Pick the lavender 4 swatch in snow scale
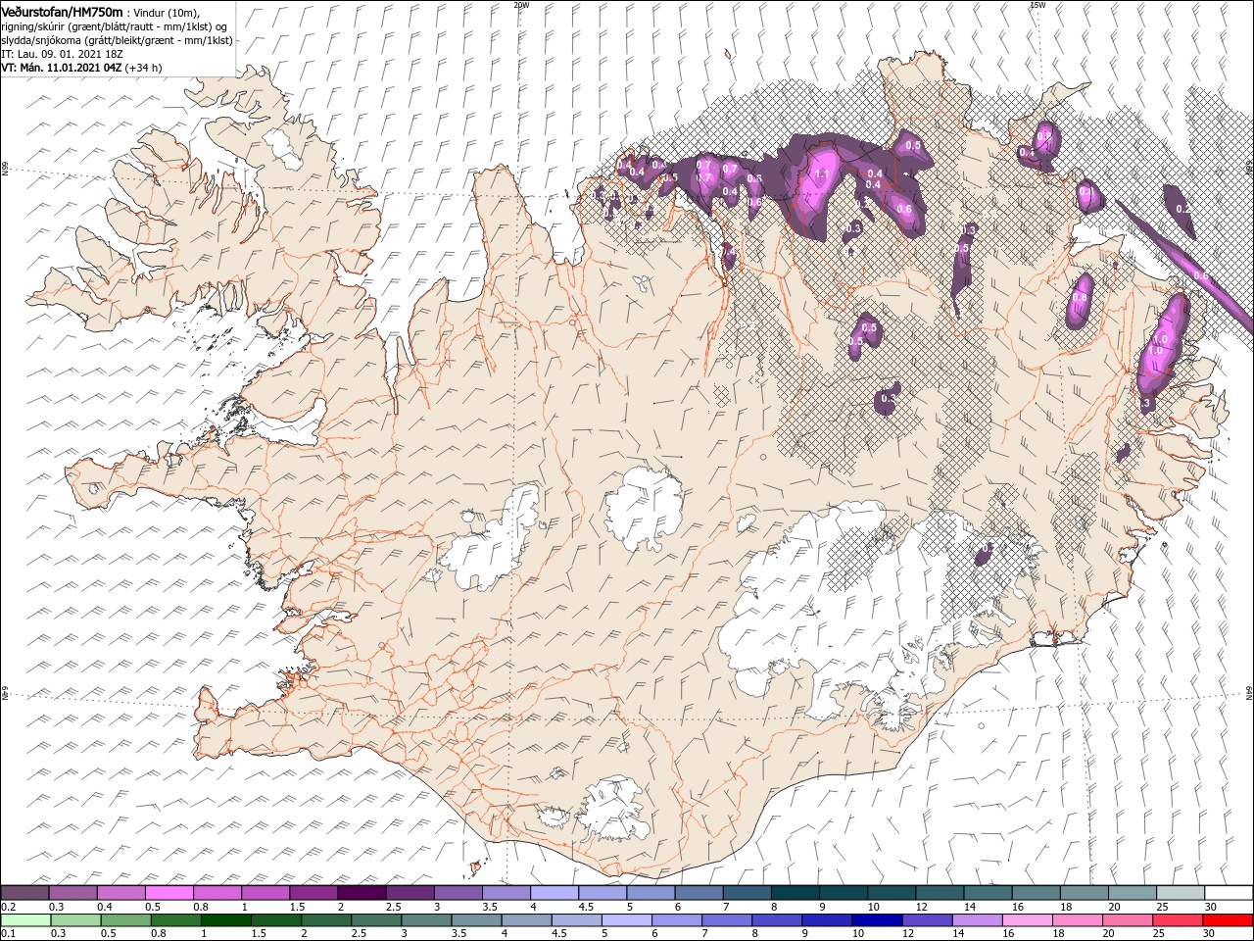 pos(555,893)
